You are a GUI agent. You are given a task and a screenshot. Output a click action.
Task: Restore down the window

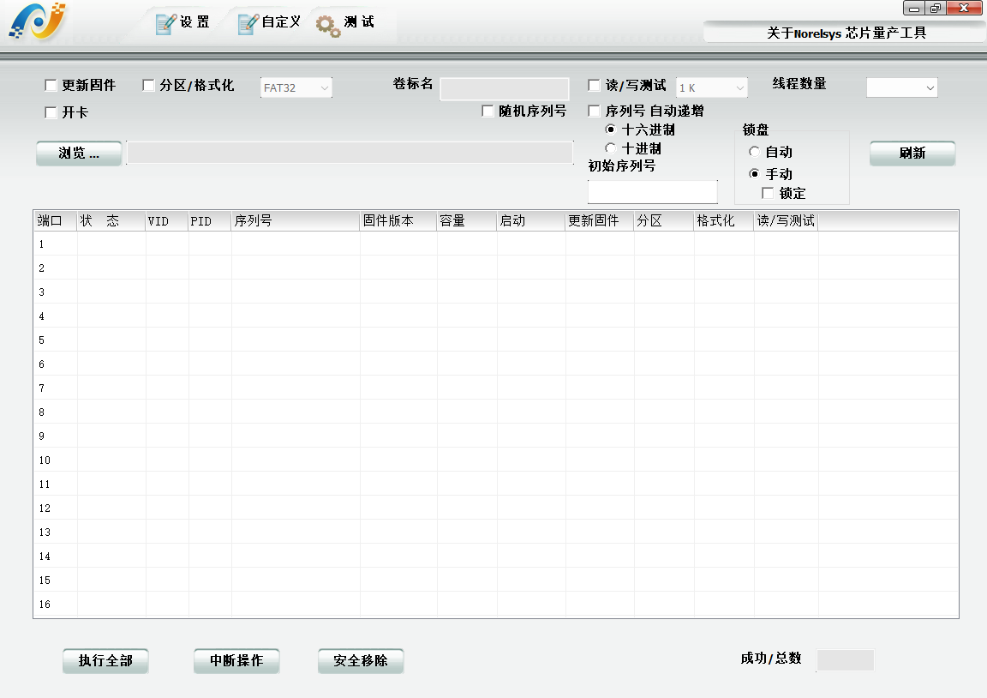click(x=936, y=8)
